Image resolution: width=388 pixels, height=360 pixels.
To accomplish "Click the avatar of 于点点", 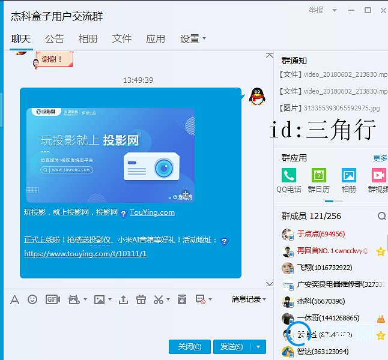I will 287,234.
